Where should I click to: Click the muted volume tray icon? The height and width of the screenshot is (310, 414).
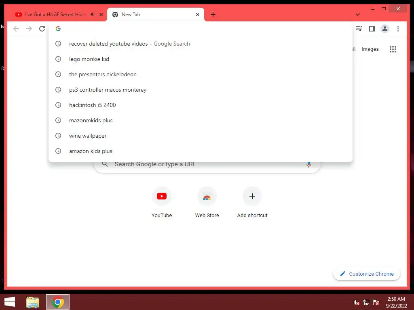click(x=356, y=302)
